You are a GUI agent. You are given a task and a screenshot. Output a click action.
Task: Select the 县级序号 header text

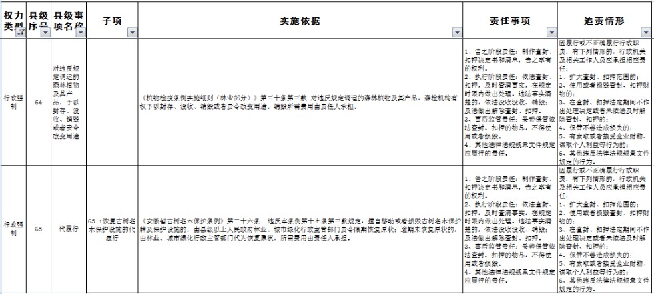click(39, 21)
